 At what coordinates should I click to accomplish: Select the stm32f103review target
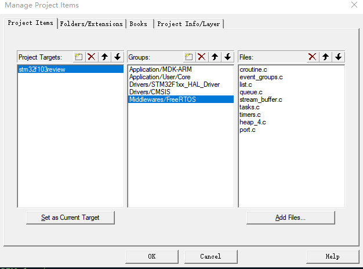click(x=71, y=69)
